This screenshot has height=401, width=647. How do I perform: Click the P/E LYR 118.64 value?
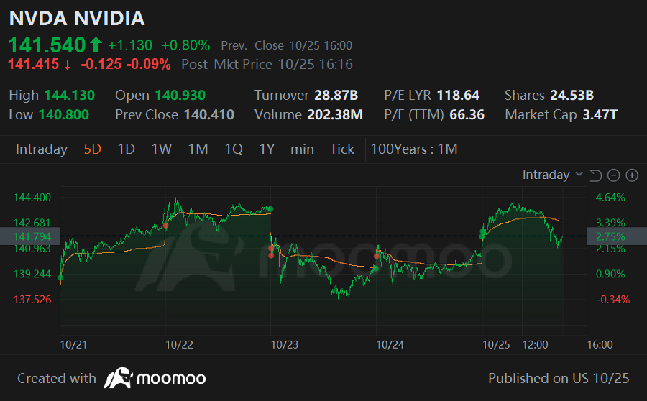(458, 96)
